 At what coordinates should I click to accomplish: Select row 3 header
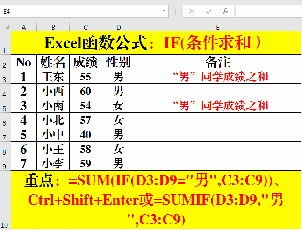click(x=6, y=76)
